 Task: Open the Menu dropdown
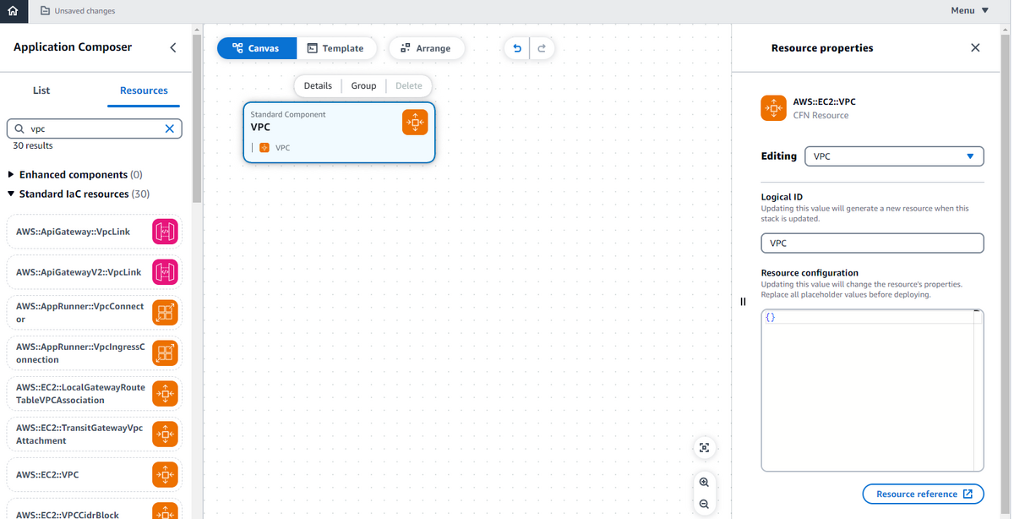[x=969, y=11]
